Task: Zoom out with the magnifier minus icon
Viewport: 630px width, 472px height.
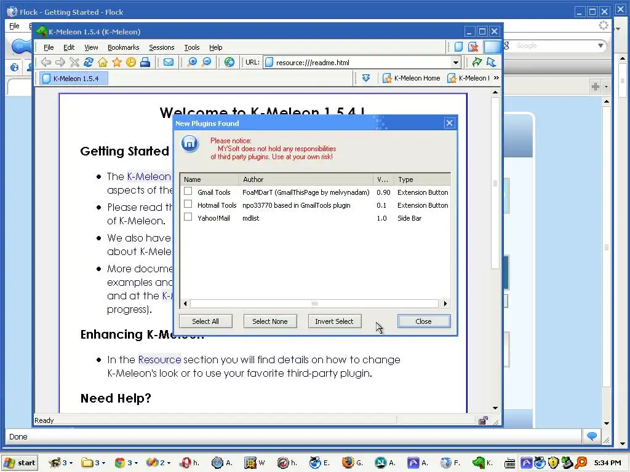Action: pos(207,62)
